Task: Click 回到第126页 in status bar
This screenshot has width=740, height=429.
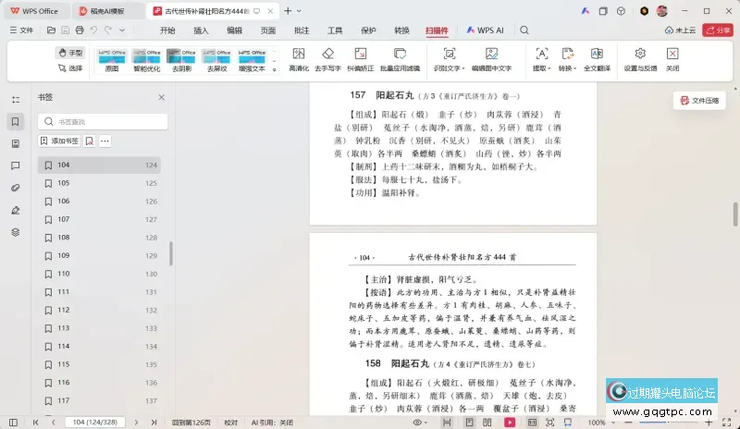Action: 191,423
